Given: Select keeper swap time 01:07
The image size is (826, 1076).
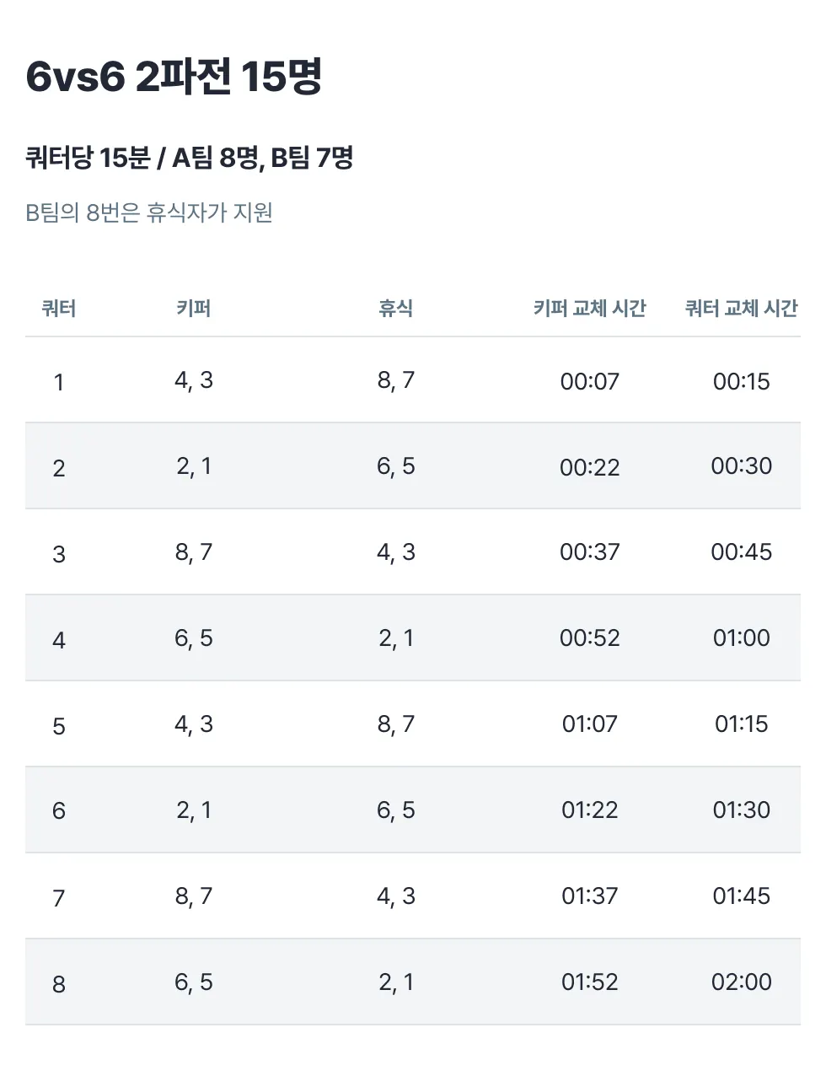Looking at the screenshot, I should pyautogui.click(x=590, y=724).
